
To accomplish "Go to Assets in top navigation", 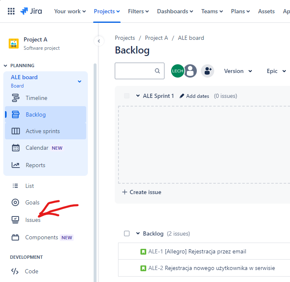I will coord(266,11).
